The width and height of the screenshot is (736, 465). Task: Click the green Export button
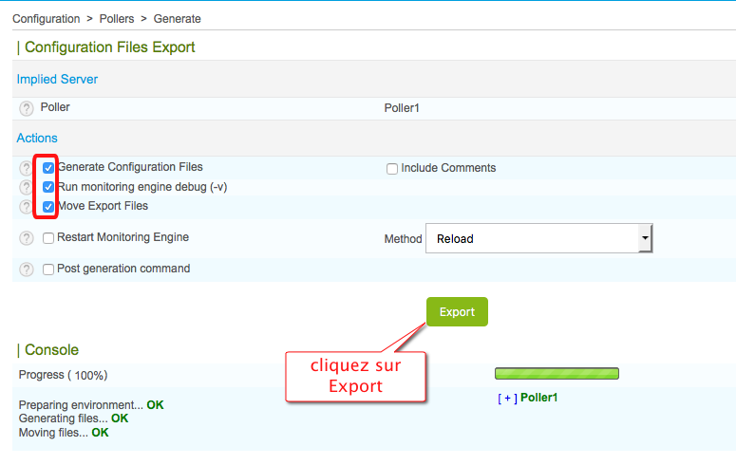point(457,311)
